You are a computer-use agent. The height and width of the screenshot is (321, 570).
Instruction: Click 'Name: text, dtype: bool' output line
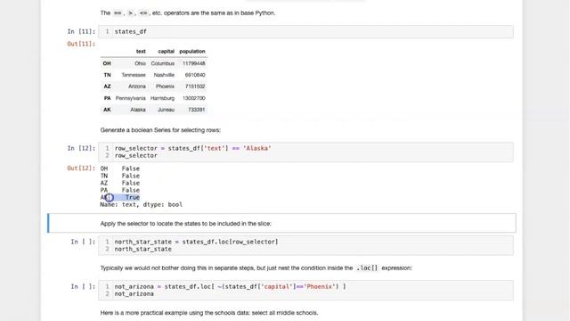click(141, 204)
